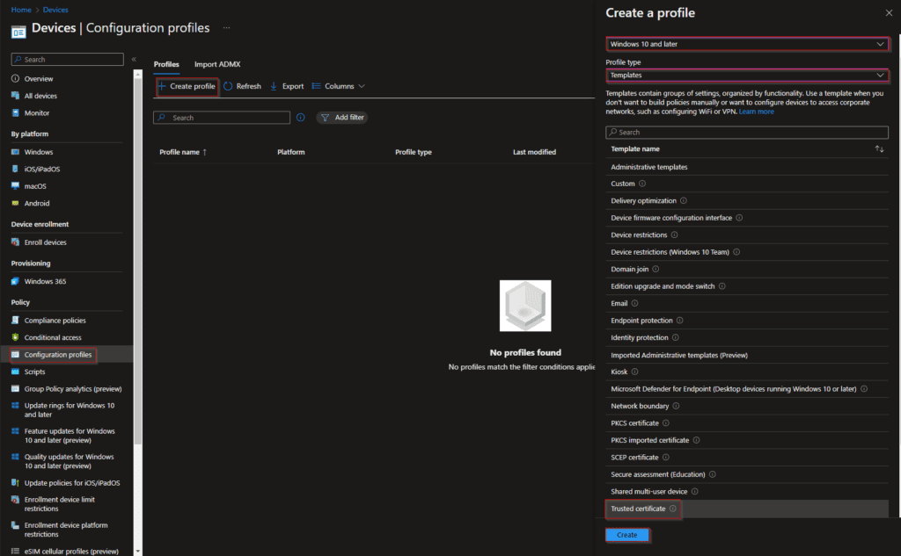Viewport: 901px width, 556px height.
Task: Click the template search field
Action: (747, 133)
